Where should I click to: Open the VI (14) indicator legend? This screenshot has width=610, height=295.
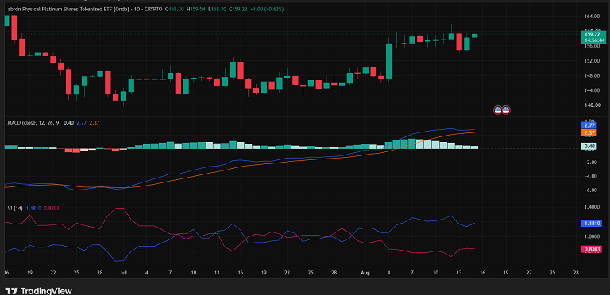[x=15, y=208]
